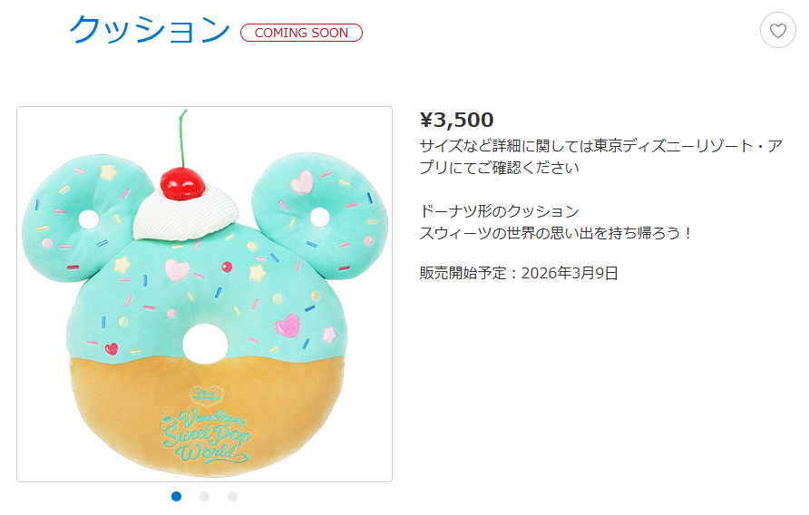809x515 pixels.
Task: Click the スウィーツの世界 description sentence
Action: point(555,233)
